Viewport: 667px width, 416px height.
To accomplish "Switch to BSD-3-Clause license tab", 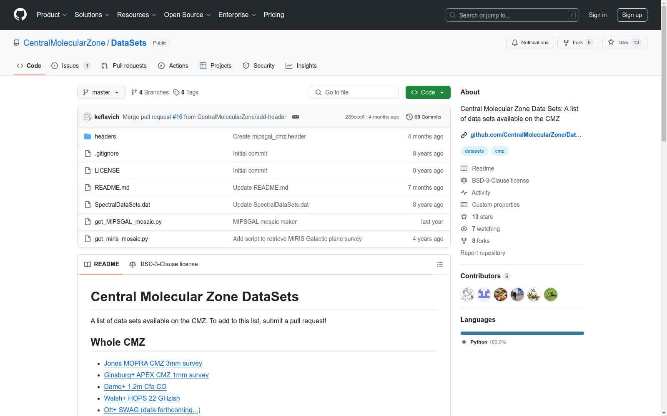I will point(163,265).
